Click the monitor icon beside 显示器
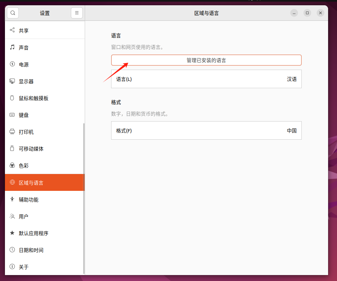The image size is (337, 281). click(x=12, y=81)
